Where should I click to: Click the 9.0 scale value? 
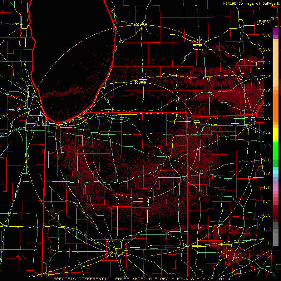267,49
